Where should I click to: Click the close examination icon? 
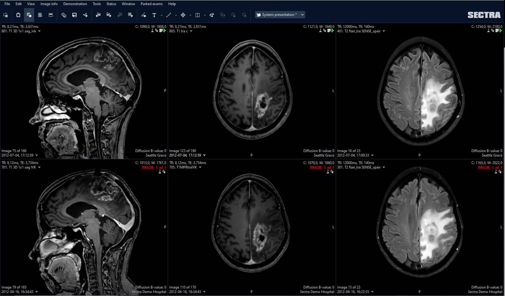5,15
